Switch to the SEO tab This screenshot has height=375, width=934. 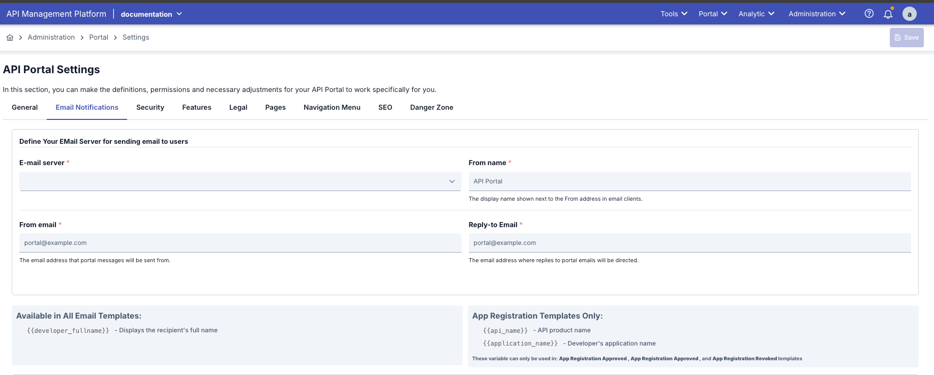385,107
